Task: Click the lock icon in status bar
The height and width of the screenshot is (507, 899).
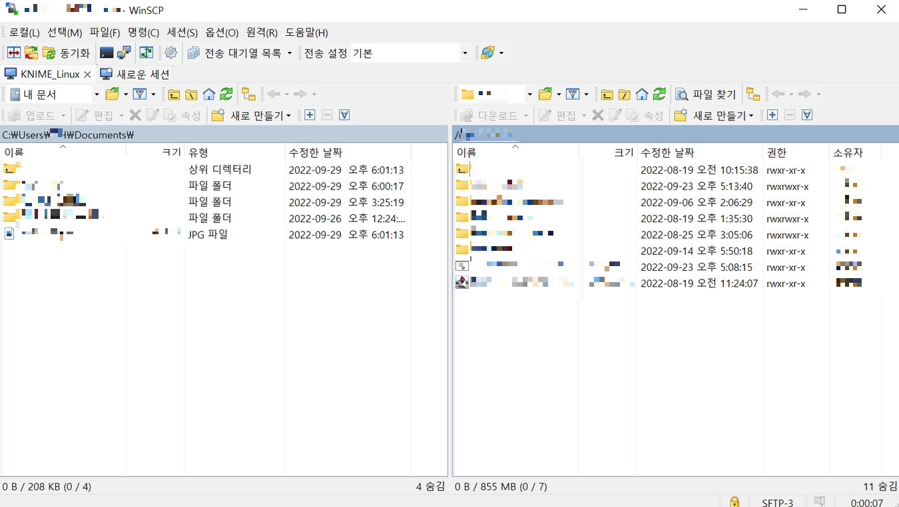Action: 734,502
